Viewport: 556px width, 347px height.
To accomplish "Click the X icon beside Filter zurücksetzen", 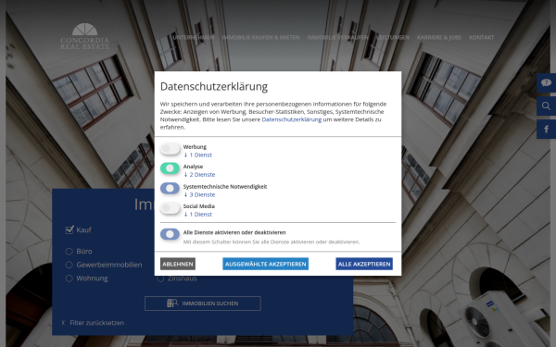I will click(x=63, y=323).
